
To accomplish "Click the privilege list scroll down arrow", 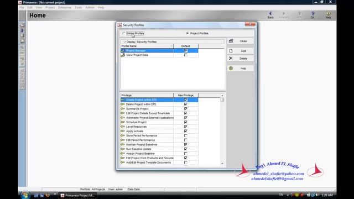I will [222, 164].
